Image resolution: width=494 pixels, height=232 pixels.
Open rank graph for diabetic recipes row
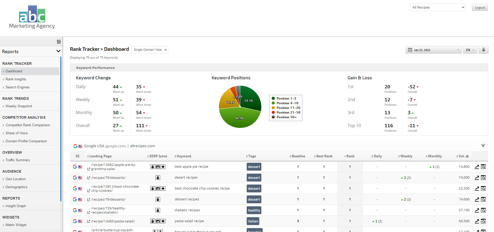point(477,210)
